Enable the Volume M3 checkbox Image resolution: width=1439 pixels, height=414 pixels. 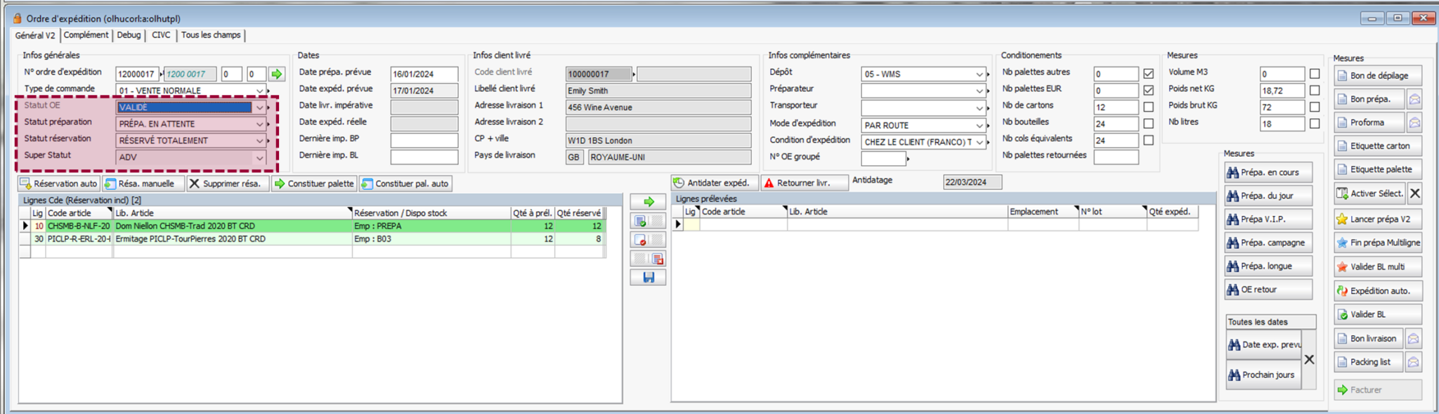1315,74
